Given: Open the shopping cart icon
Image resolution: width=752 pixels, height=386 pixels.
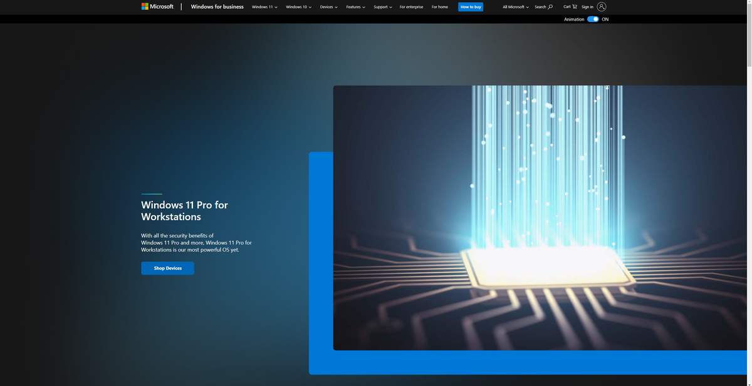Looking at the screenshot, I should (x=575, y=7).
